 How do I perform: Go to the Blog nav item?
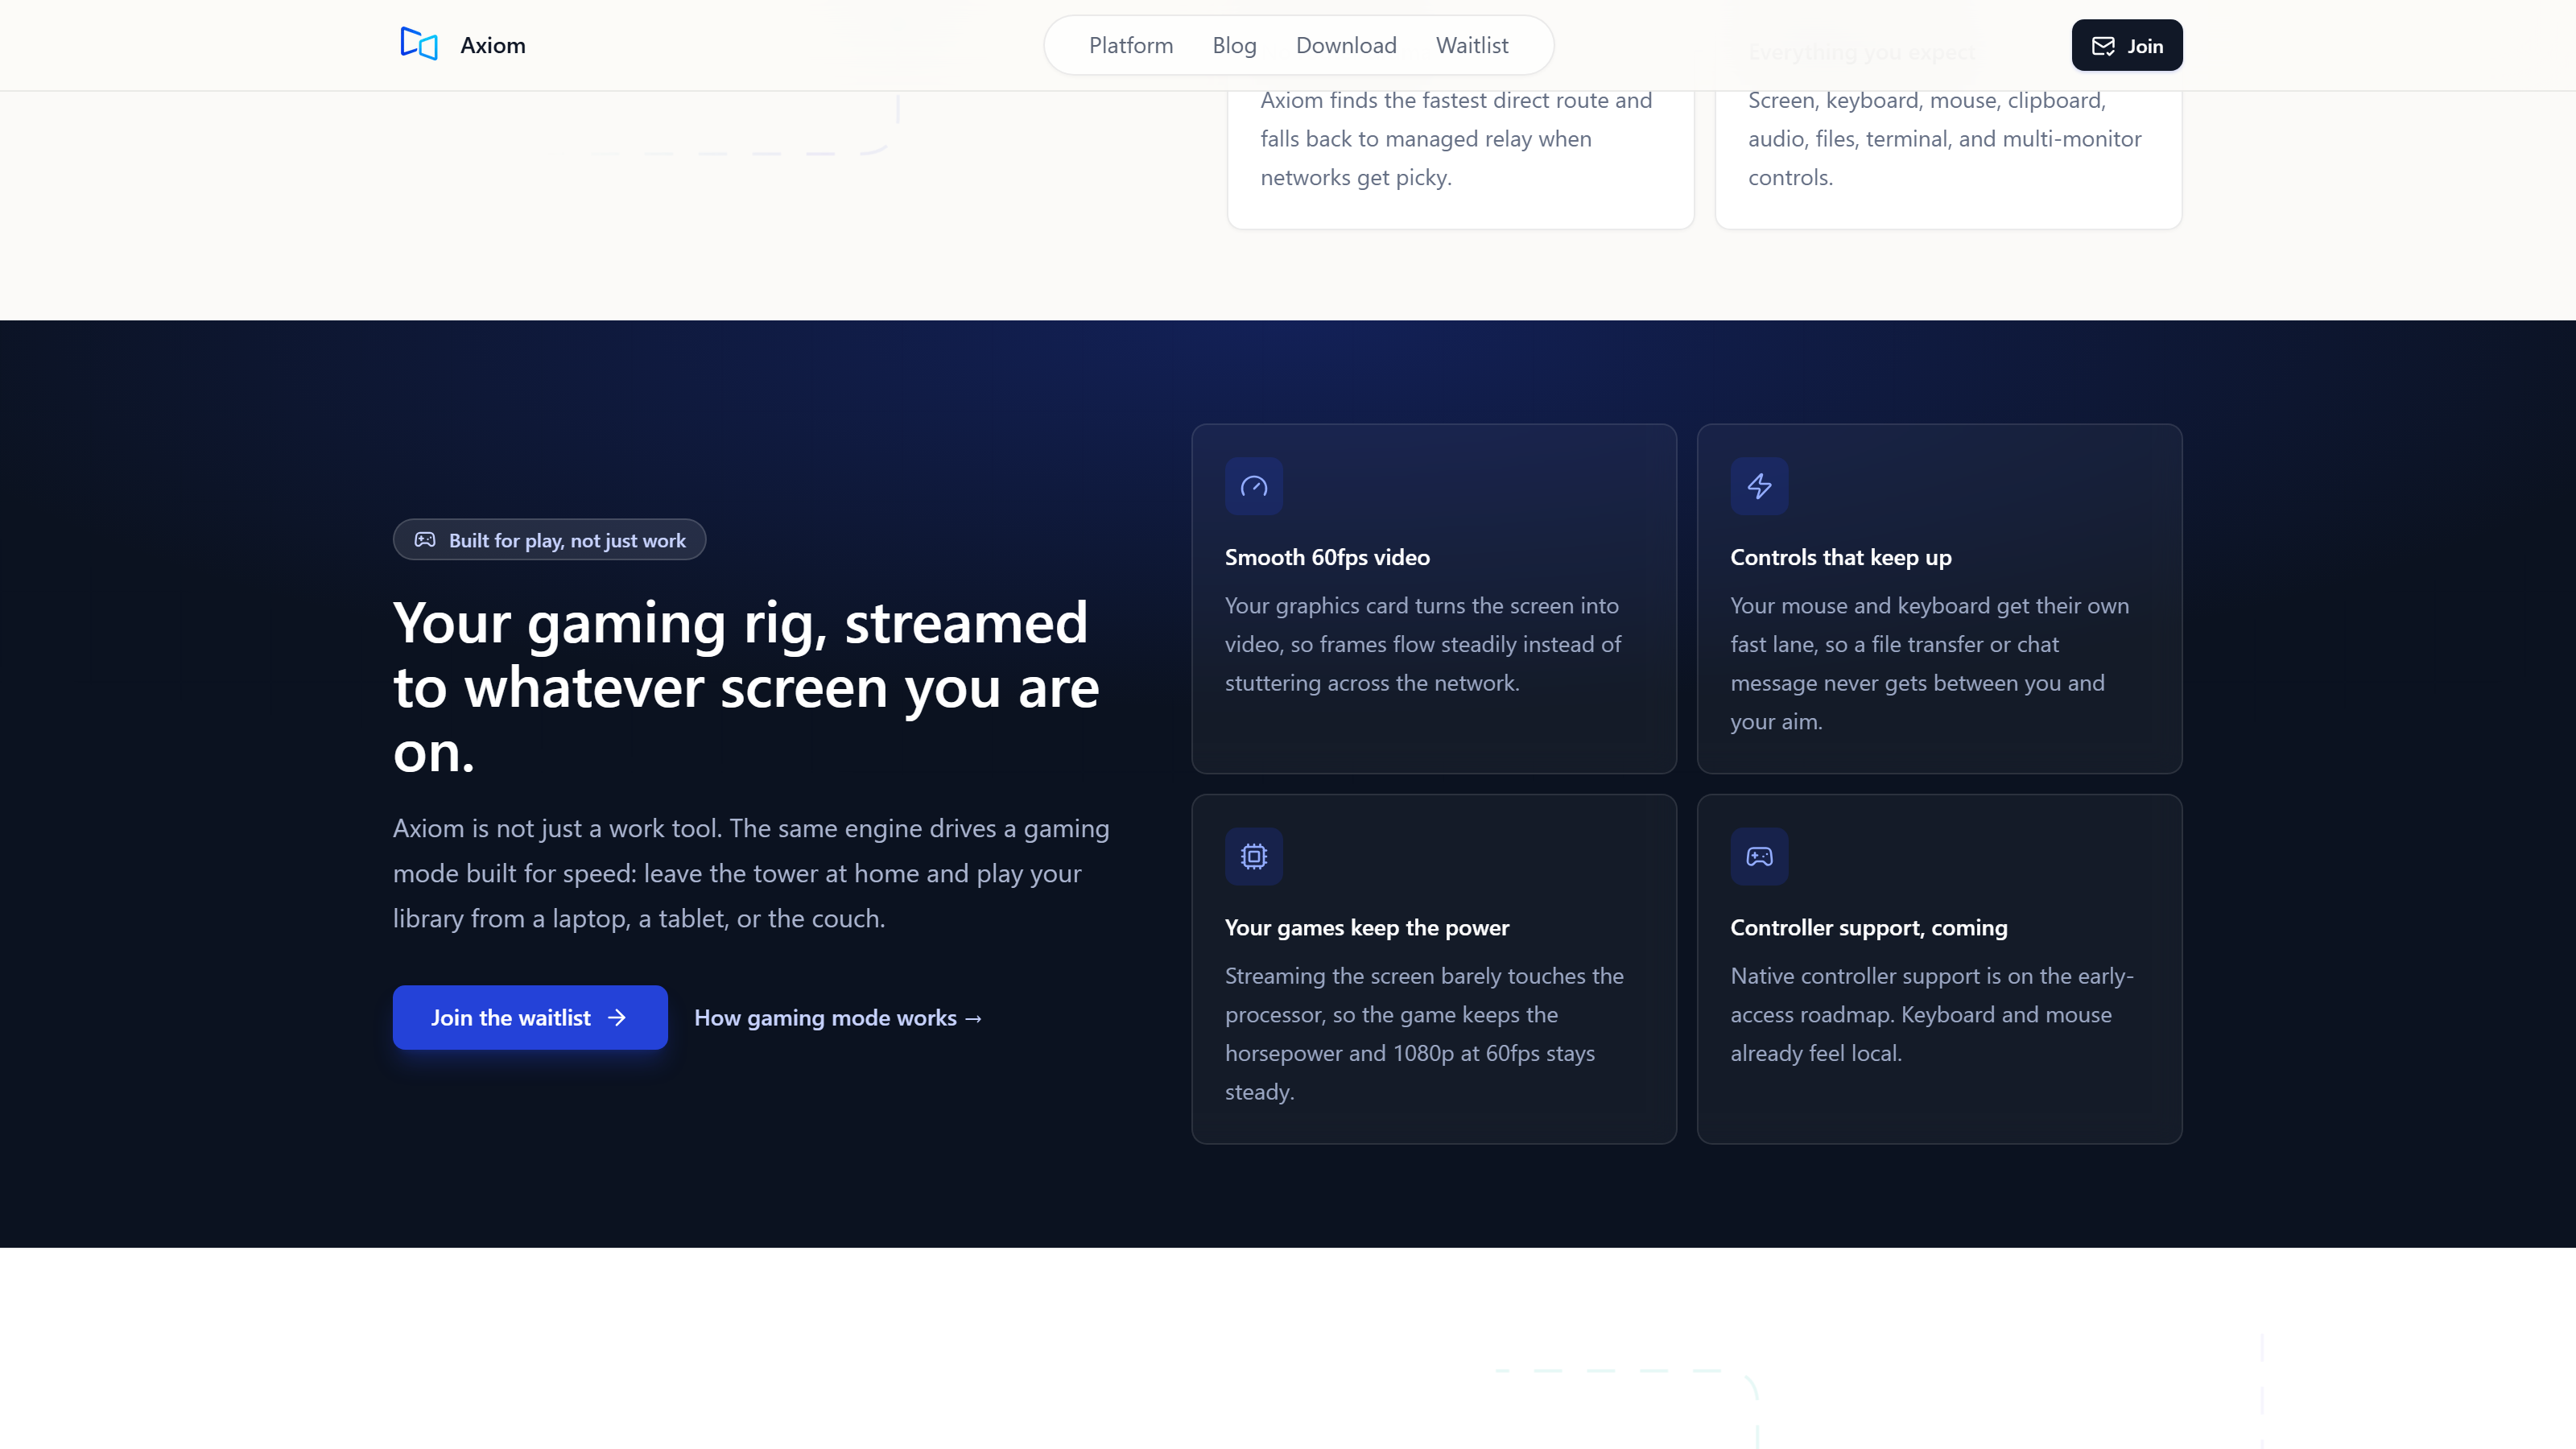pos(1234,45)
